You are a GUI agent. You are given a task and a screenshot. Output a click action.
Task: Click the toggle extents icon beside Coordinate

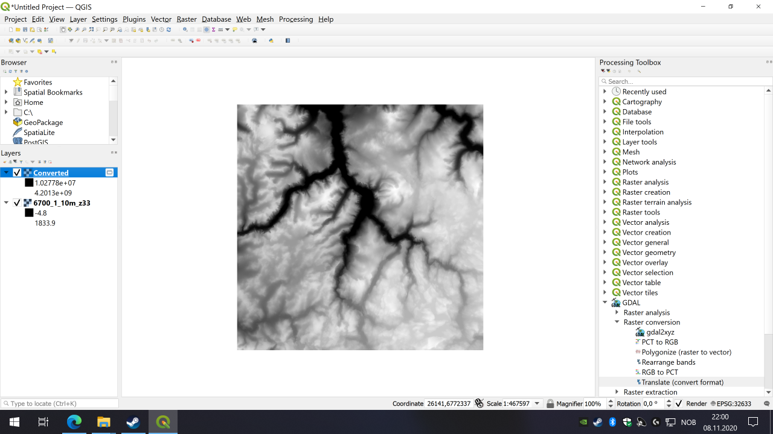pyautogui.click(x=480, y=403)
